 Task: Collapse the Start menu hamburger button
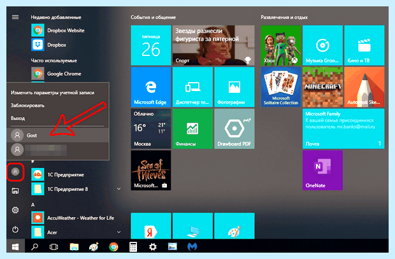(15, 17)
